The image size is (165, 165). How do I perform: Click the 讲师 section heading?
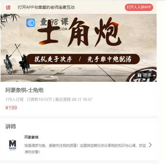coord(11,126)
